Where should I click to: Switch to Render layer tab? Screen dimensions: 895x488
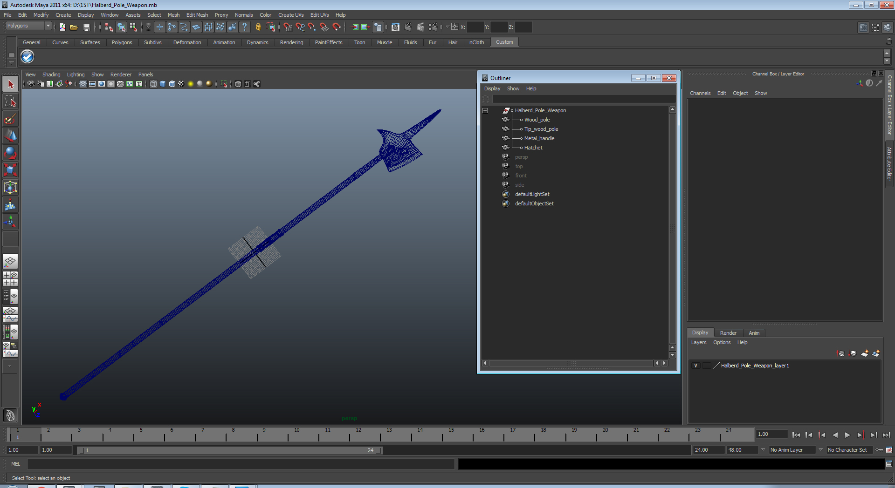click(x=728, y=333)
